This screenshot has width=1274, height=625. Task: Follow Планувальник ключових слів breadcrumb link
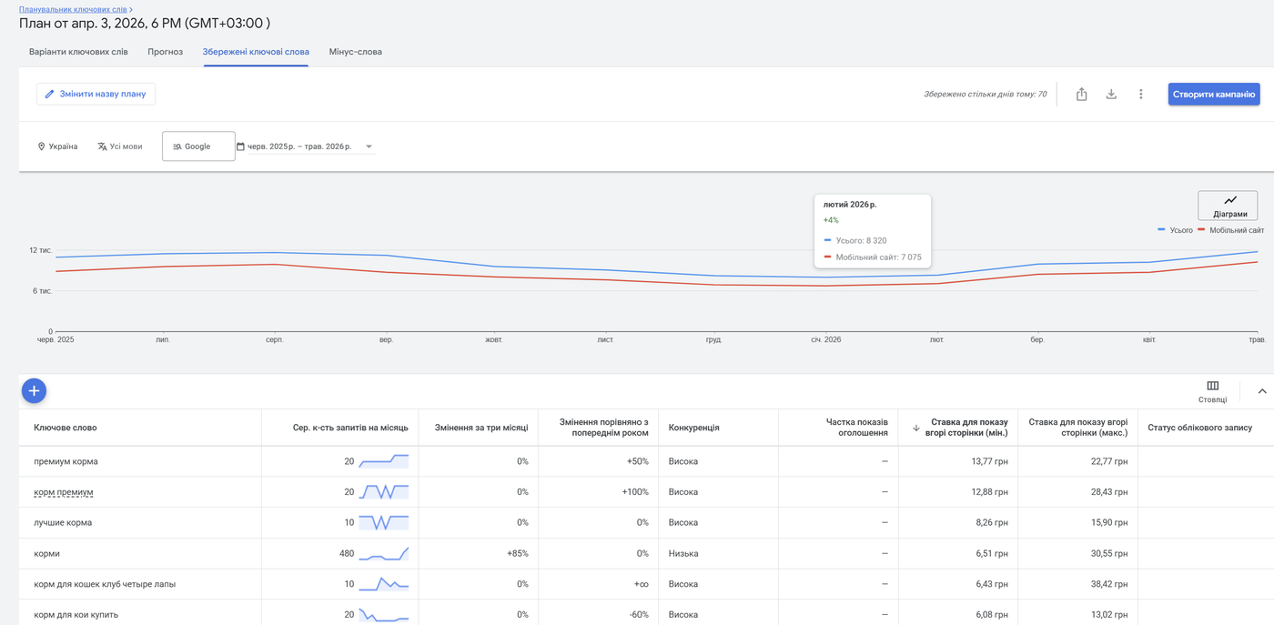73,9
